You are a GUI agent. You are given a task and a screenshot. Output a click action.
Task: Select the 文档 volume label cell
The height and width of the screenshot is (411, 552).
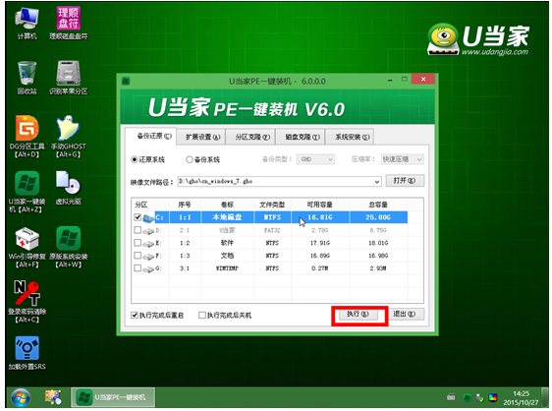pyautogui.click(x=227, y=256)
